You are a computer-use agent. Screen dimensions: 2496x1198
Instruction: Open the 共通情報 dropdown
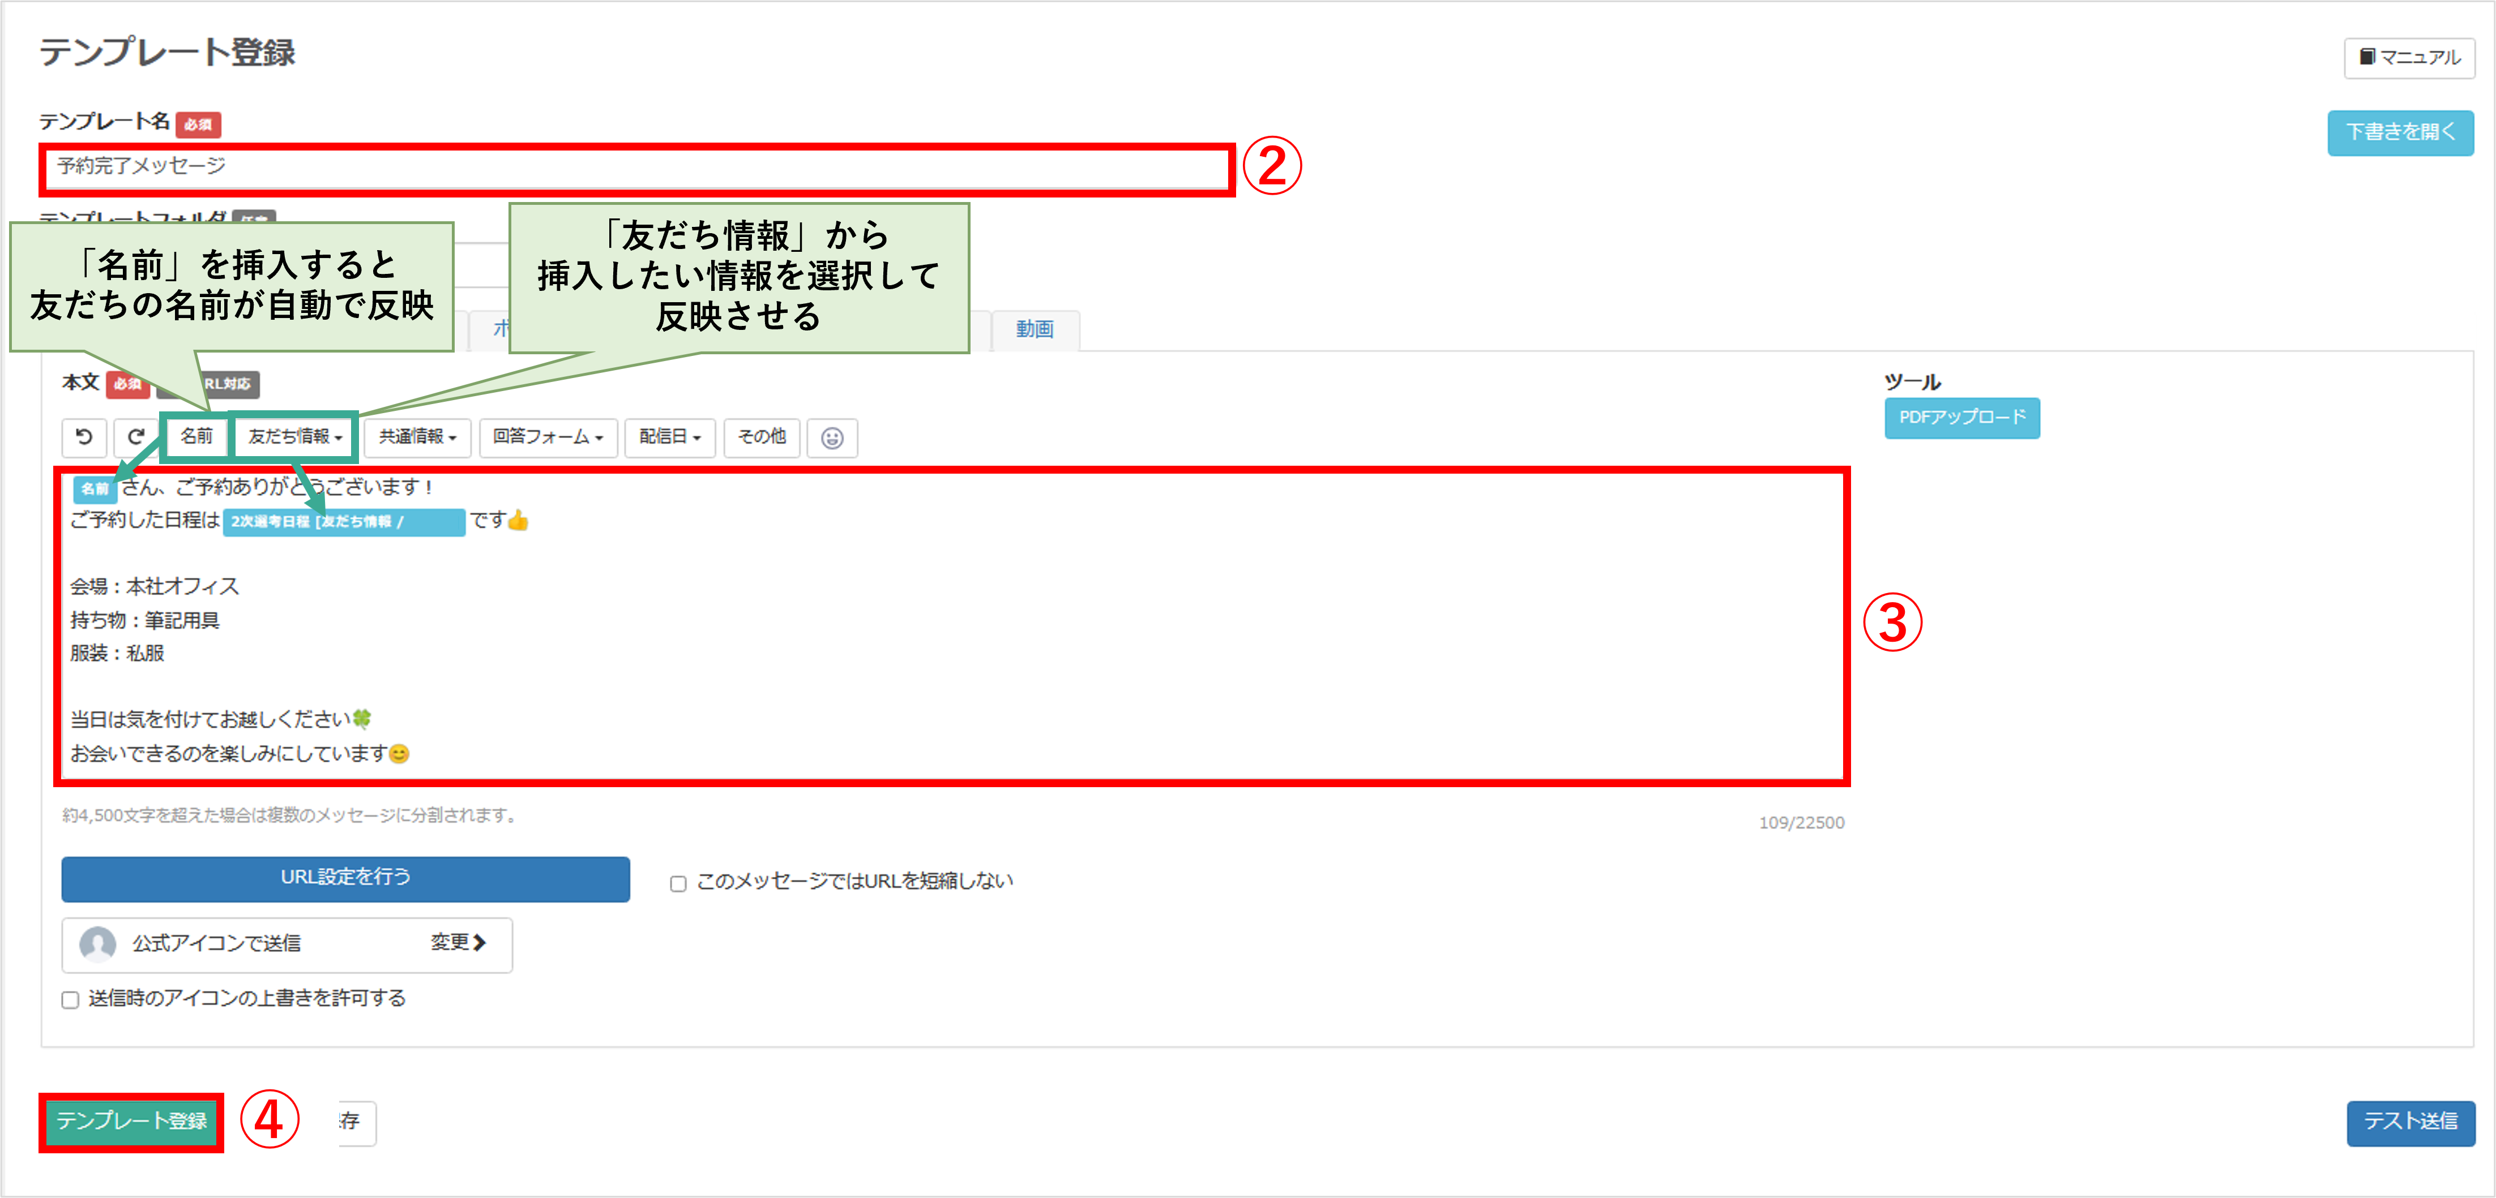pyautogui.click(x=417, y=438)
